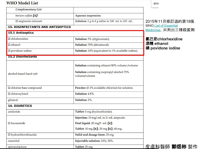
Task: Click 'Solution: 2%.' cell
Action: pos(109,101)
